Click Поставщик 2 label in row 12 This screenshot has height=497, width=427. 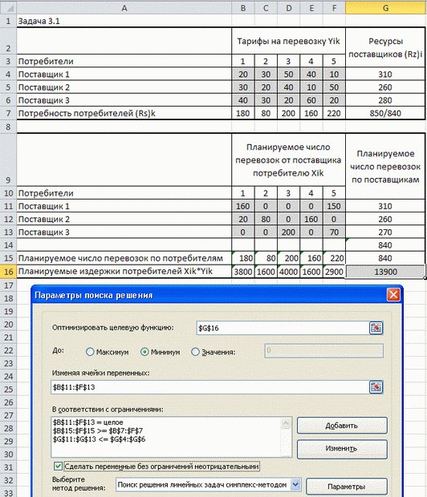pos(124,219)
